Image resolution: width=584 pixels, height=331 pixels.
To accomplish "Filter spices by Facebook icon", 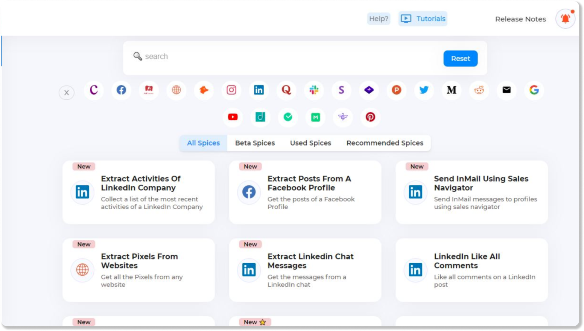I will pos(121,90).
